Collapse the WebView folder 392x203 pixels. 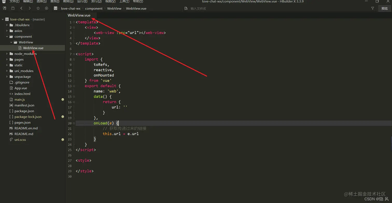click(11, 42)
